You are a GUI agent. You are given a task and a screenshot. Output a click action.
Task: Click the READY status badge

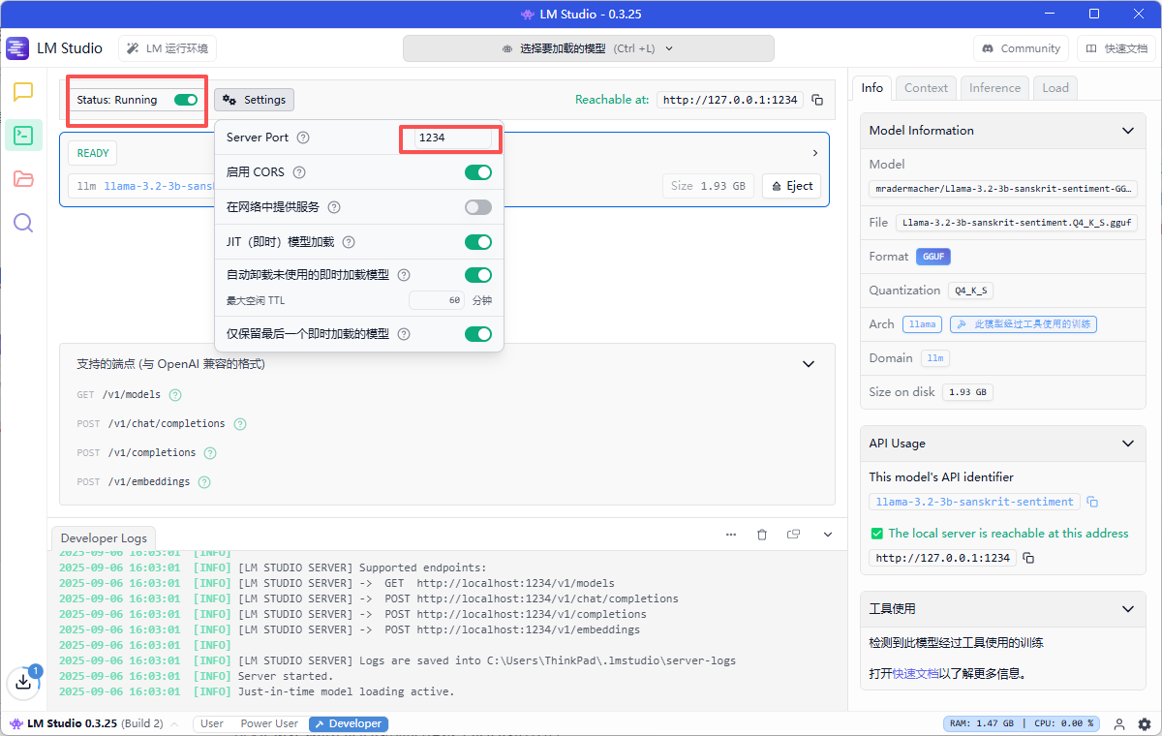click(93, 153)
